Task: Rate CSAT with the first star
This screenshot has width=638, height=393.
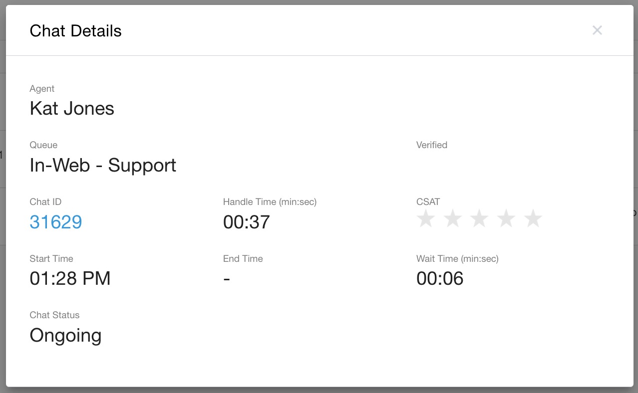Action: click(x=426, y=218)
